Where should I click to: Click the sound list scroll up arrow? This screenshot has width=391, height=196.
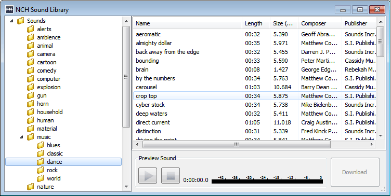click(x=380, y=22)
